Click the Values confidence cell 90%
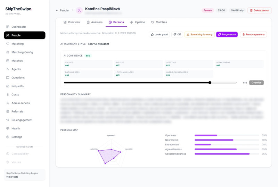The width and height of the screenshot is (278, 187). click(88, 64)
